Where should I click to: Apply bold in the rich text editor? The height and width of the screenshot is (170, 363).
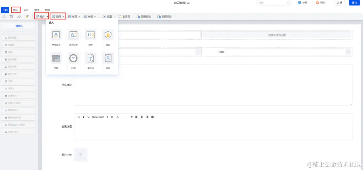(79, 117)
